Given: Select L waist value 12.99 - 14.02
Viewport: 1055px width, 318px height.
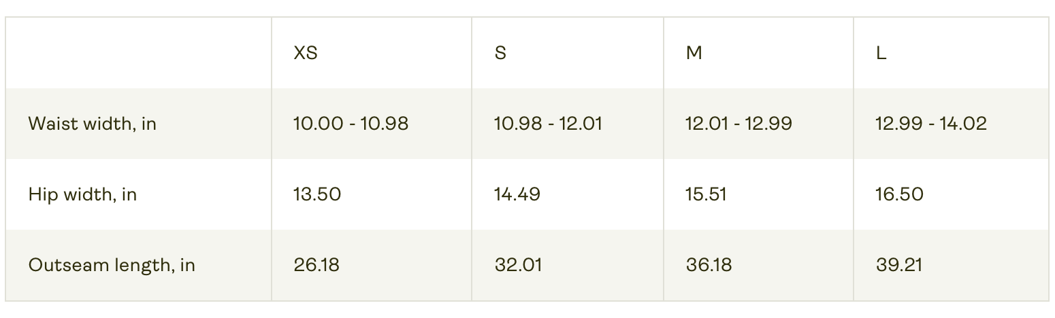Looking at the screenshot, I should pos(930,124).
